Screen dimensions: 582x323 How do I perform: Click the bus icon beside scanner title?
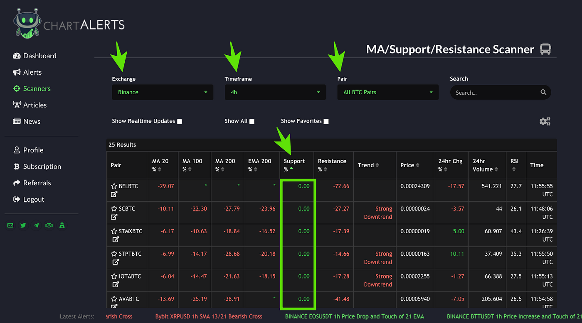point(545,49)
